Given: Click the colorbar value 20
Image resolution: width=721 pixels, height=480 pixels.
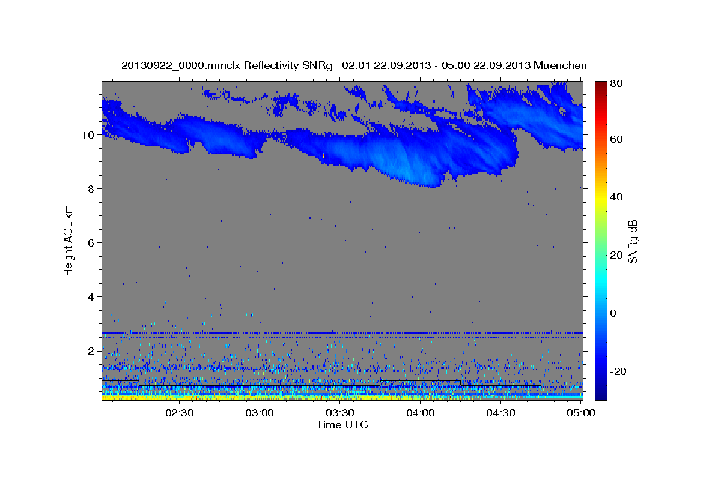Looking at the screenshot, I should point(617,255).
